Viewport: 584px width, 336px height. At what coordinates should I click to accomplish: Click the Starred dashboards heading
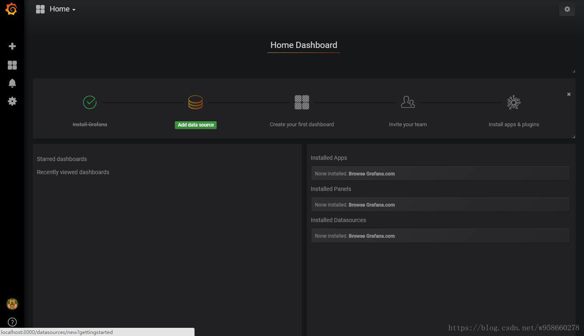(x=62, y=159)
